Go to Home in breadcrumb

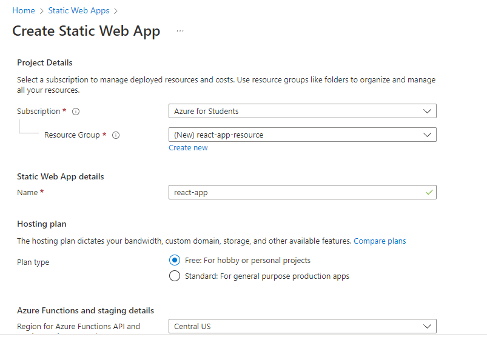point(24,11)
